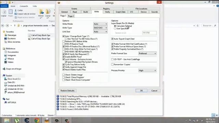Screen dimensions: 219x123
Task: Open Documentos library in Explorer sidebar
Action: [x=13, y=52]
